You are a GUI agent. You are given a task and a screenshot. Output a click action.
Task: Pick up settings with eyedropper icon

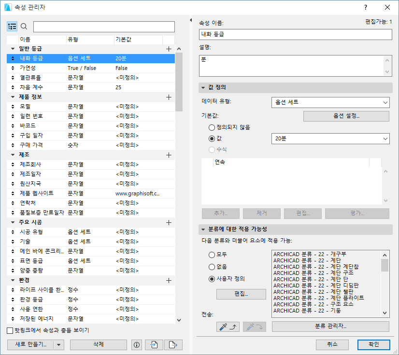pyautogui.click(x=228, y=327)
